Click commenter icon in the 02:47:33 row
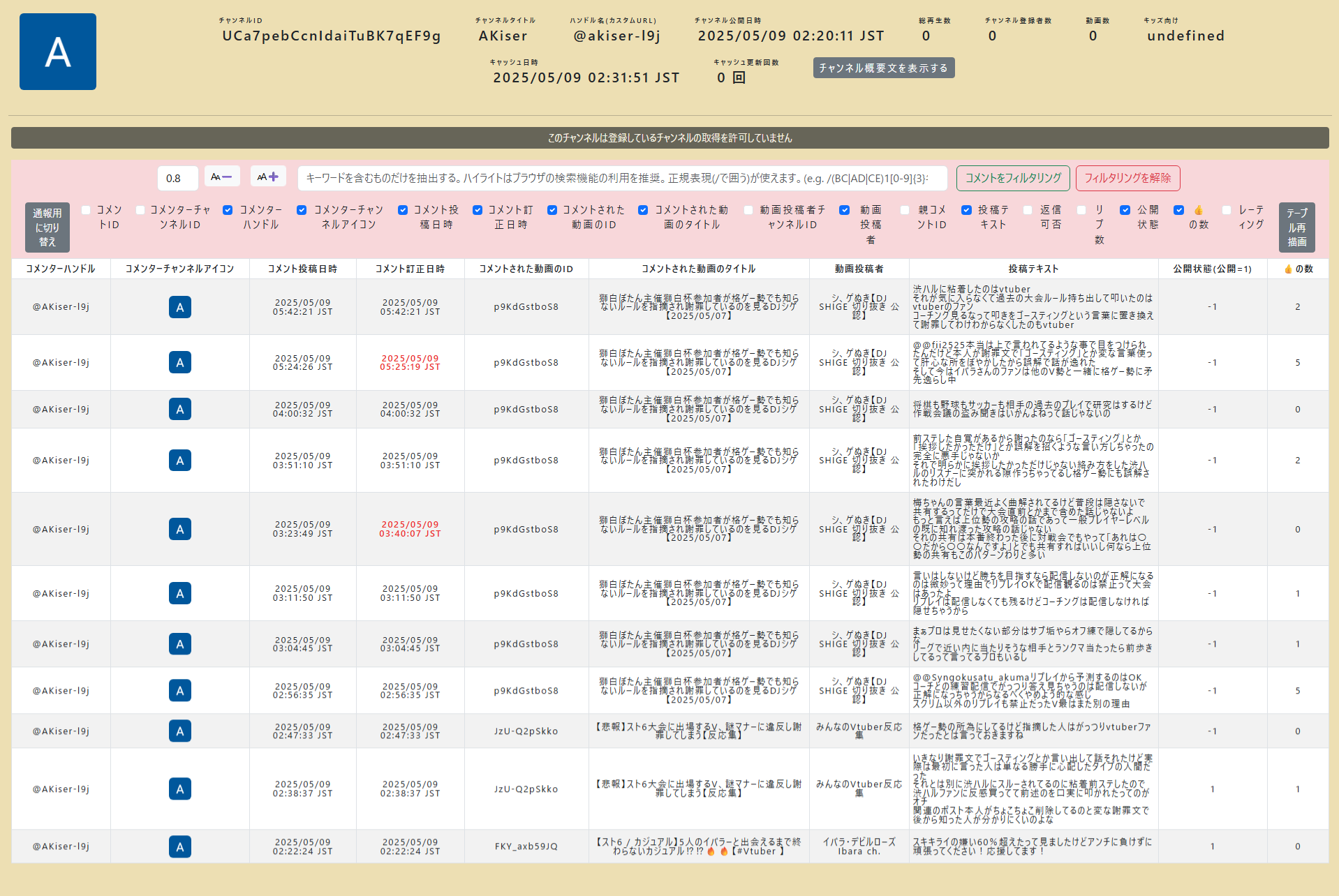 [x=180, y=731]
